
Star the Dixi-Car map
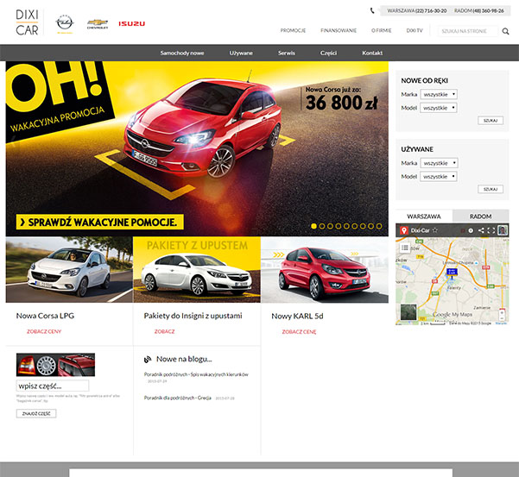pos(435,230)
